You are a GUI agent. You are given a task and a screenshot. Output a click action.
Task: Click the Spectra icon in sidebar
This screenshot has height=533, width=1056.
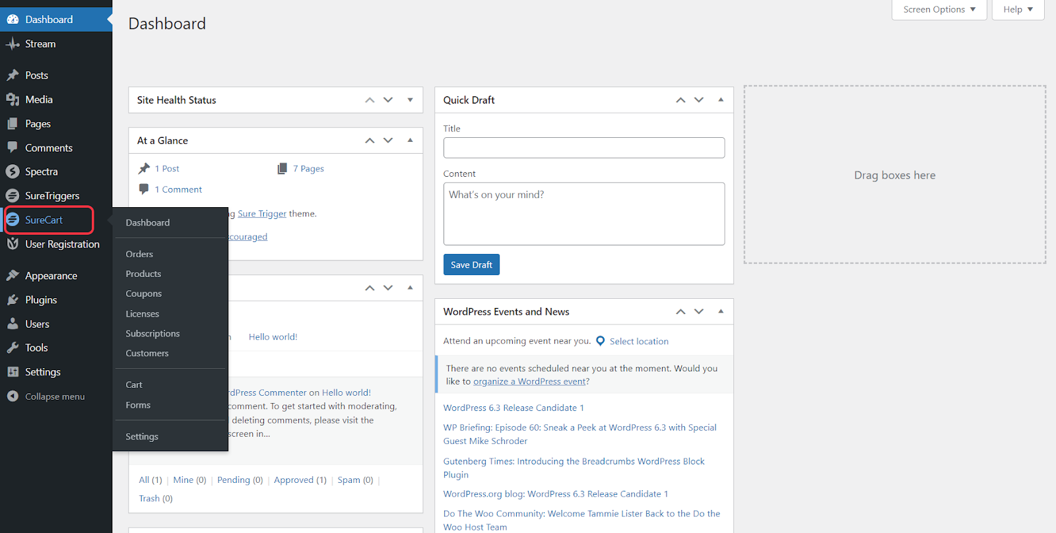click(x=13, y=172)
